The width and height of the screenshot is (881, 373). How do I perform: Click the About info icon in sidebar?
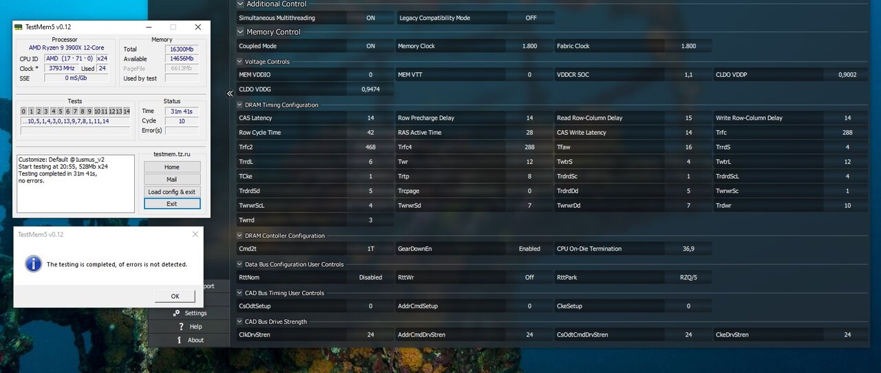point(180,340)
